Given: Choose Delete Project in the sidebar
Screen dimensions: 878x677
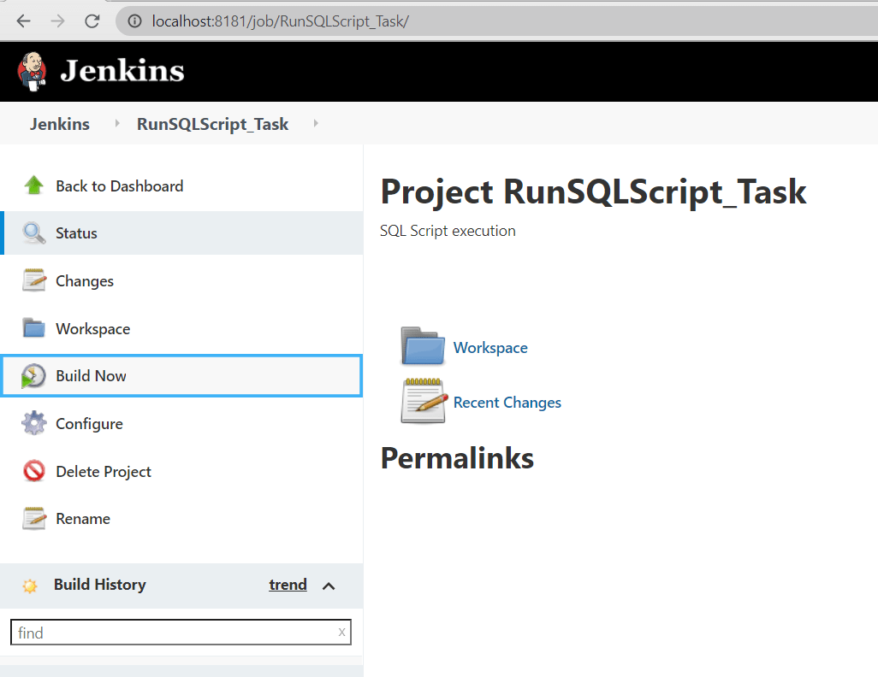Looking at the screenshot, I should (104, 472).
